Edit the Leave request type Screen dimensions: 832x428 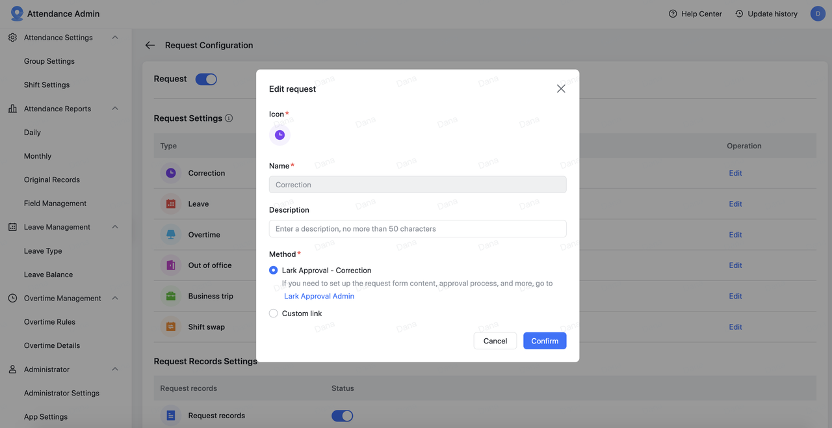(x=735, y=204)
